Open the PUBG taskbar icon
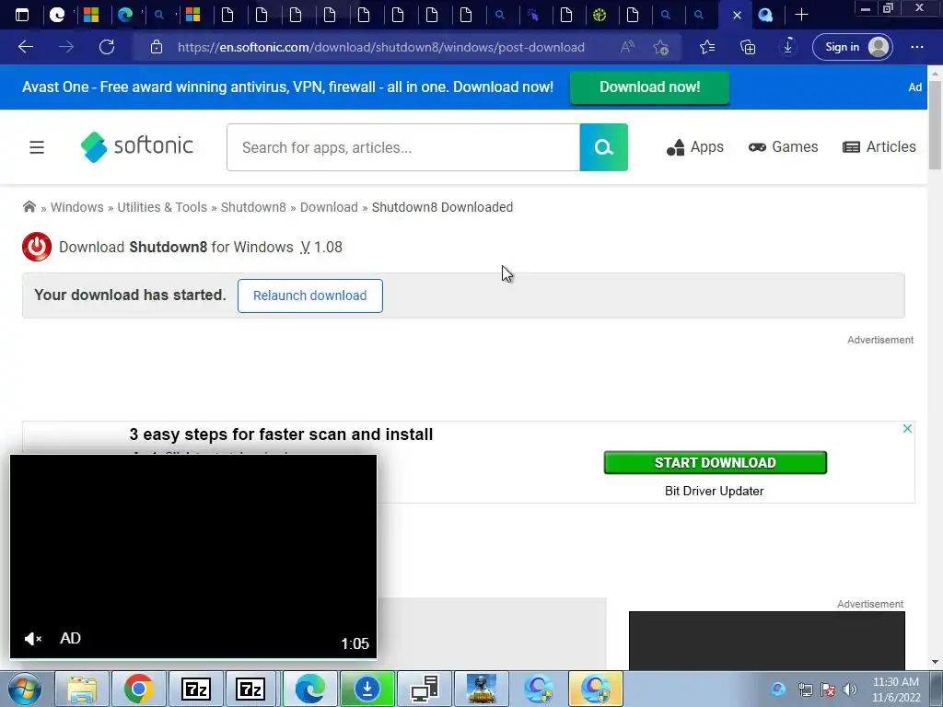The width and height of the screenshot is (943, 707). [482, 689]
